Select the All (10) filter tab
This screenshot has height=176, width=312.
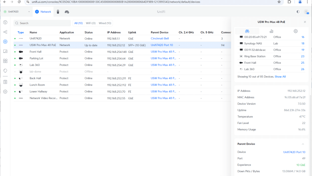click(x=78, y=23)
